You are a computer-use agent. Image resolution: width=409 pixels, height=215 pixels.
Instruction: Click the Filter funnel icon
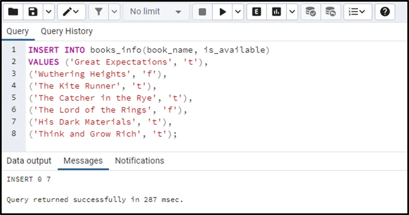(x=99, y=12)
